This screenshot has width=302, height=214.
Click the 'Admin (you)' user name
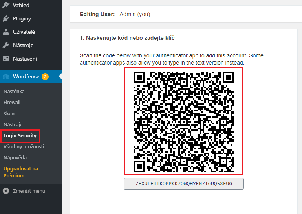135,14
